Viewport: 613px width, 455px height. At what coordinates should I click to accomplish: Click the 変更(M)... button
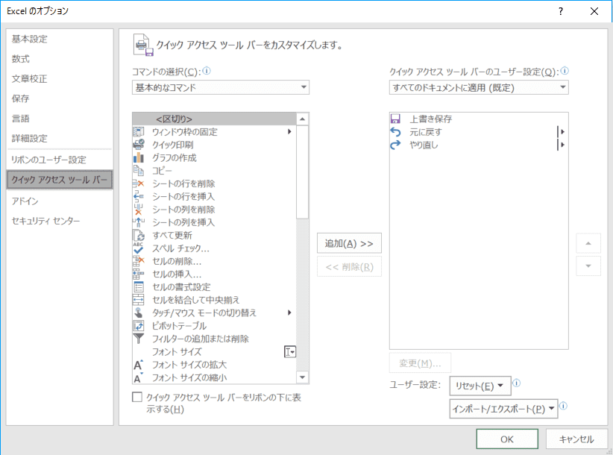420,363
